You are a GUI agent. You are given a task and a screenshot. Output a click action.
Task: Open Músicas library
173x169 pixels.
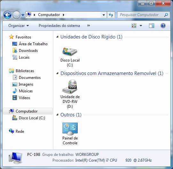(26, 91)
